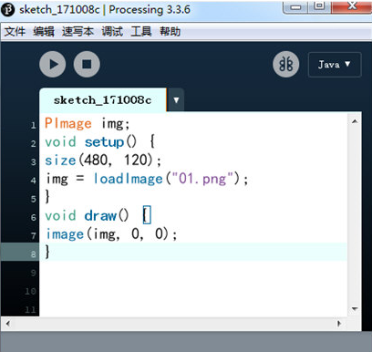Screen dimensions: 372x352
Task: Open the 编辑 menu
Action: (x=44, y=31)
